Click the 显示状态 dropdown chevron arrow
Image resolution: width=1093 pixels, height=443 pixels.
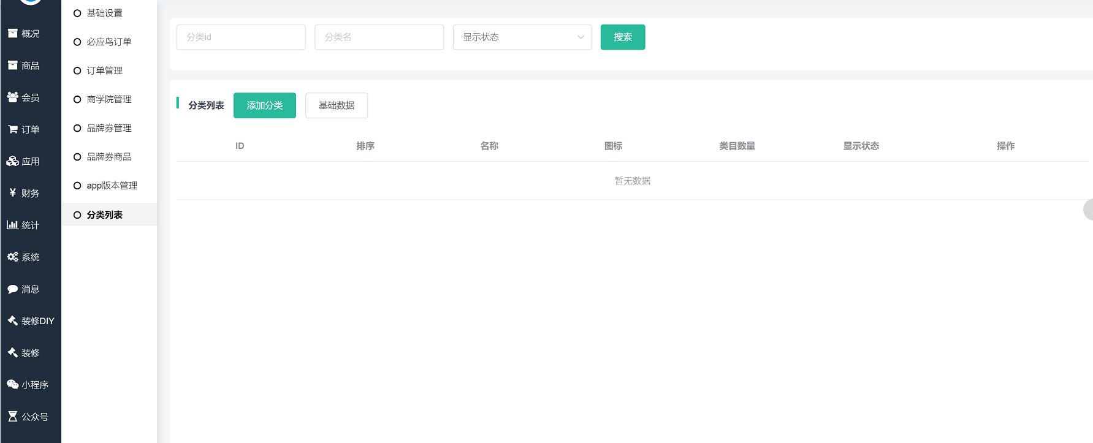(x=580, y=37)
